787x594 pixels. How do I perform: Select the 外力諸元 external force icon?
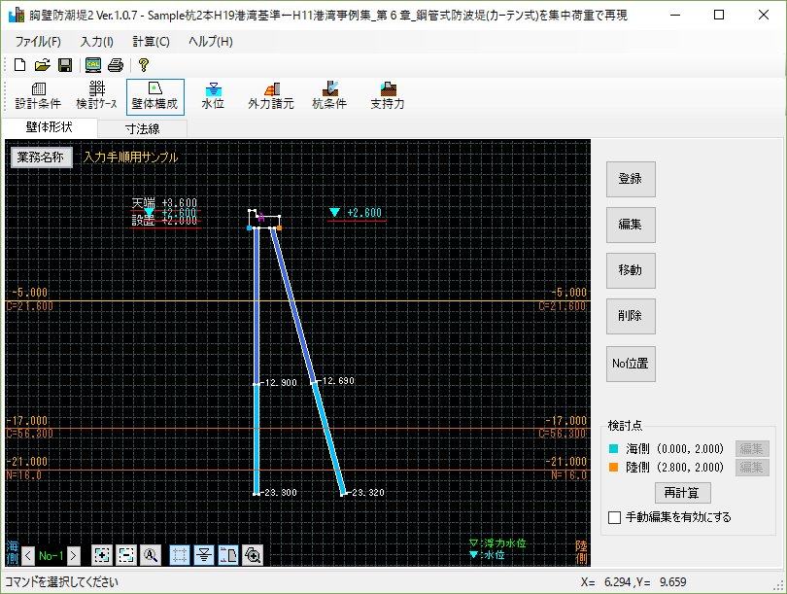pos(271,95)
